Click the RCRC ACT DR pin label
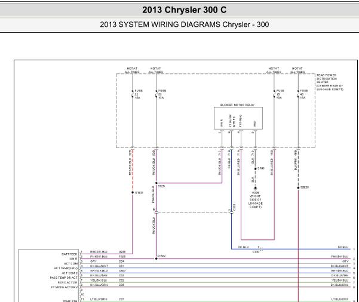 67,282
